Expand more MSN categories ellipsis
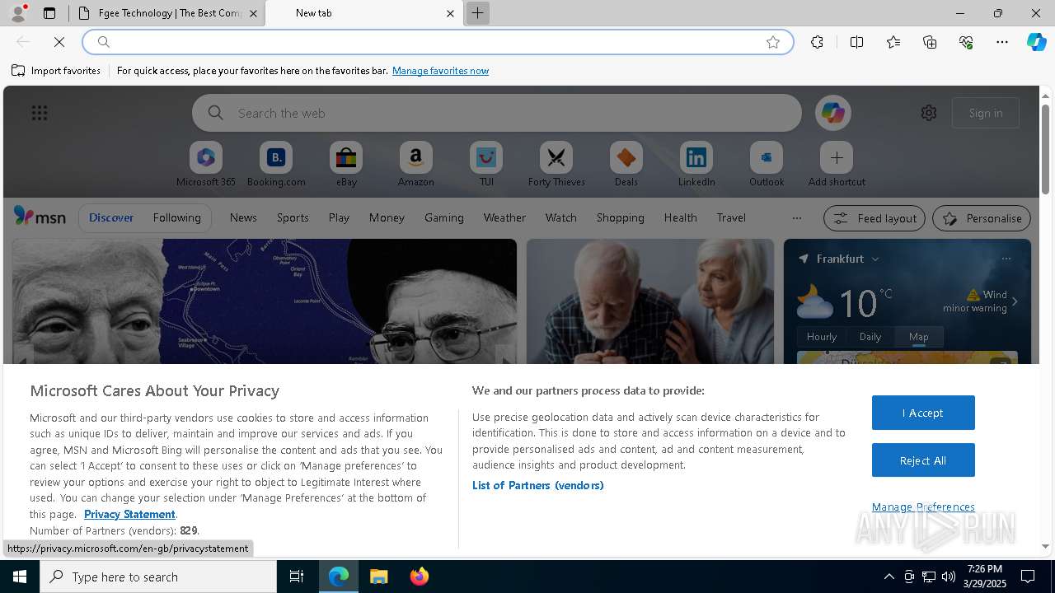 pyautogui.click(x=796, y=218)
